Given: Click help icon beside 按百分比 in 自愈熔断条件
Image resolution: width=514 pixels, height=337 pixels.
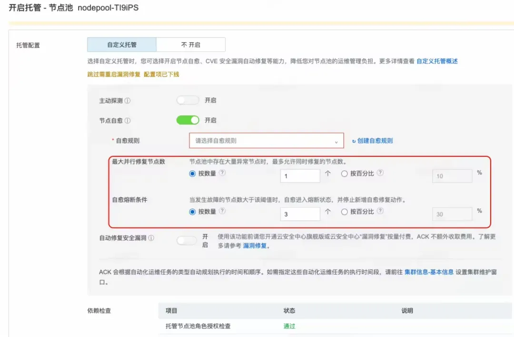Looking at the screenshot, I should [380, 211].
